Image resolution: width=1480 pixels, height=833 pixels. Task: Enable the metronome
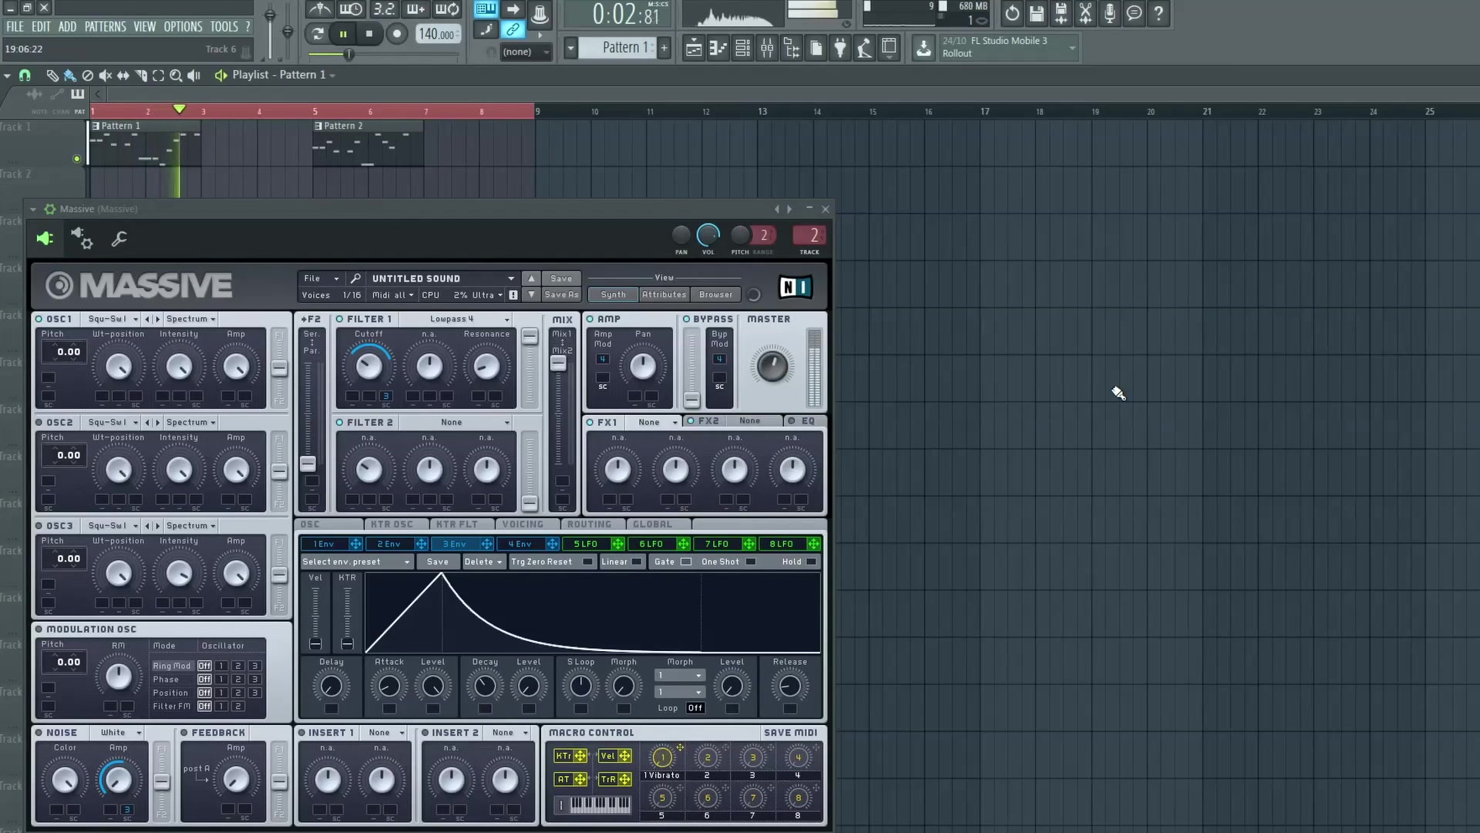point(320,10)
